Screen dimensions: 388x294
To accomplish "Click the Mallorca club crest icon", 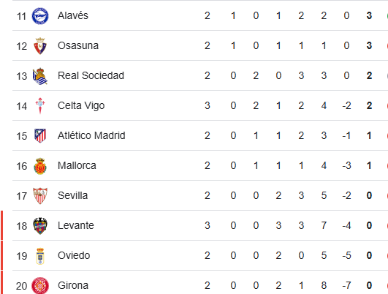I will click(40, 166).
